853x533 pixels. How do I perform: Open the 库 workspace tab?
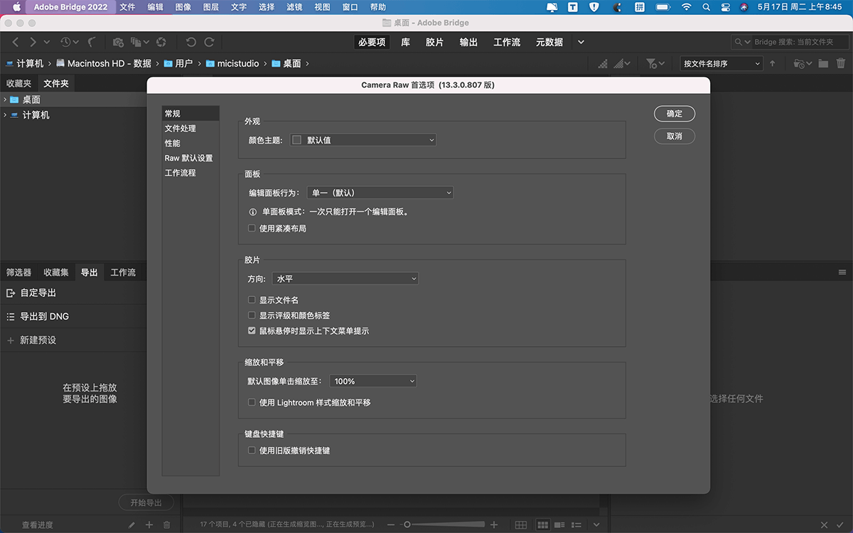click(405, 43)
